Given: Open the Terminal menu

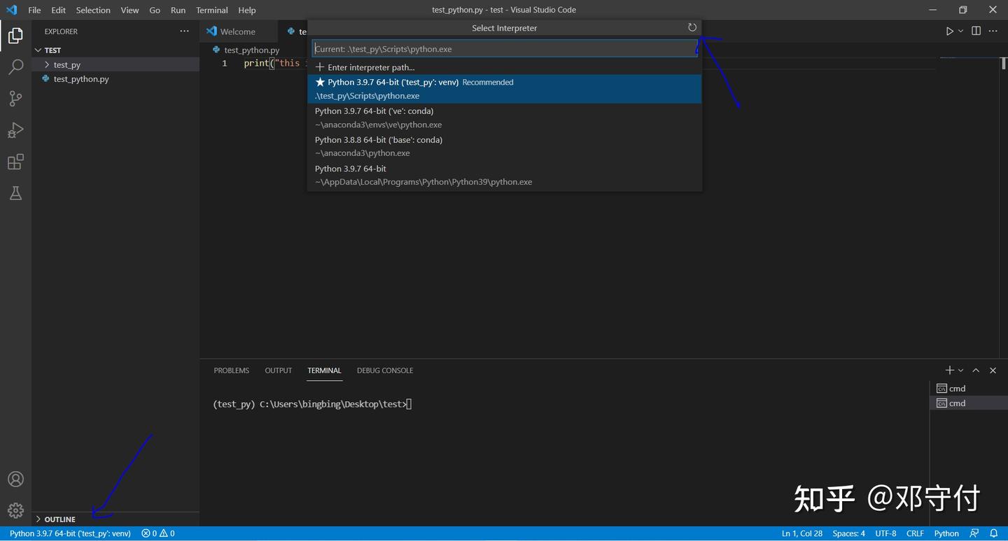Looking at the screenshot, I should pyautogui.click(x=211, y=10).
